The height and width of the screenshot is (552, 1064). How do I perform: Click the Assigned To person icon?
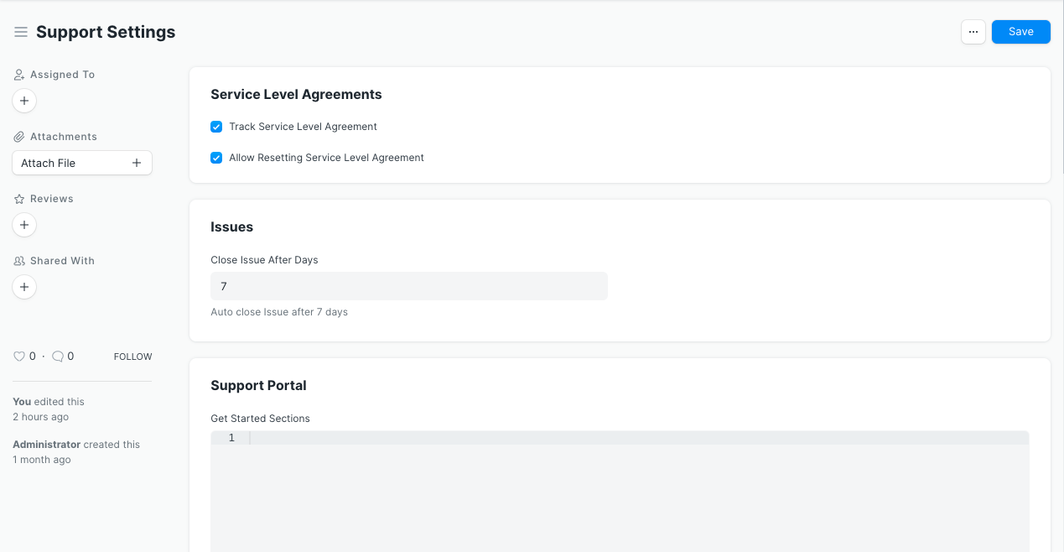click(18, 74)
